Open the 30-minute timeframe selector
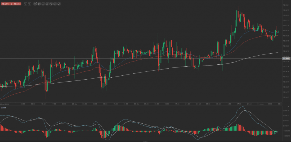 tap(35, 4)
